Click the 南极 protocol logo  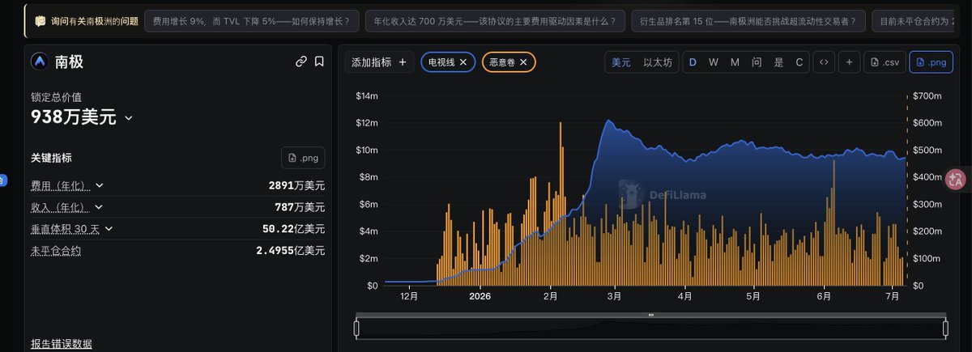pos(39,61)
